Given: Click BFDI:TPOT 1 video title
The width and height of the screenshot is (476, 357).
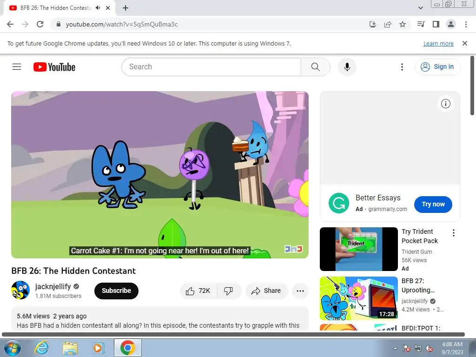Looking at the screenshot, I should [421, 328].
